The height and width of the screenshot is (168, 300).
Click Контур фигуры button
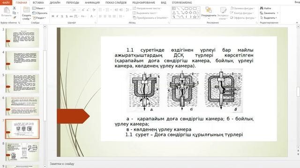click(242, 13)
